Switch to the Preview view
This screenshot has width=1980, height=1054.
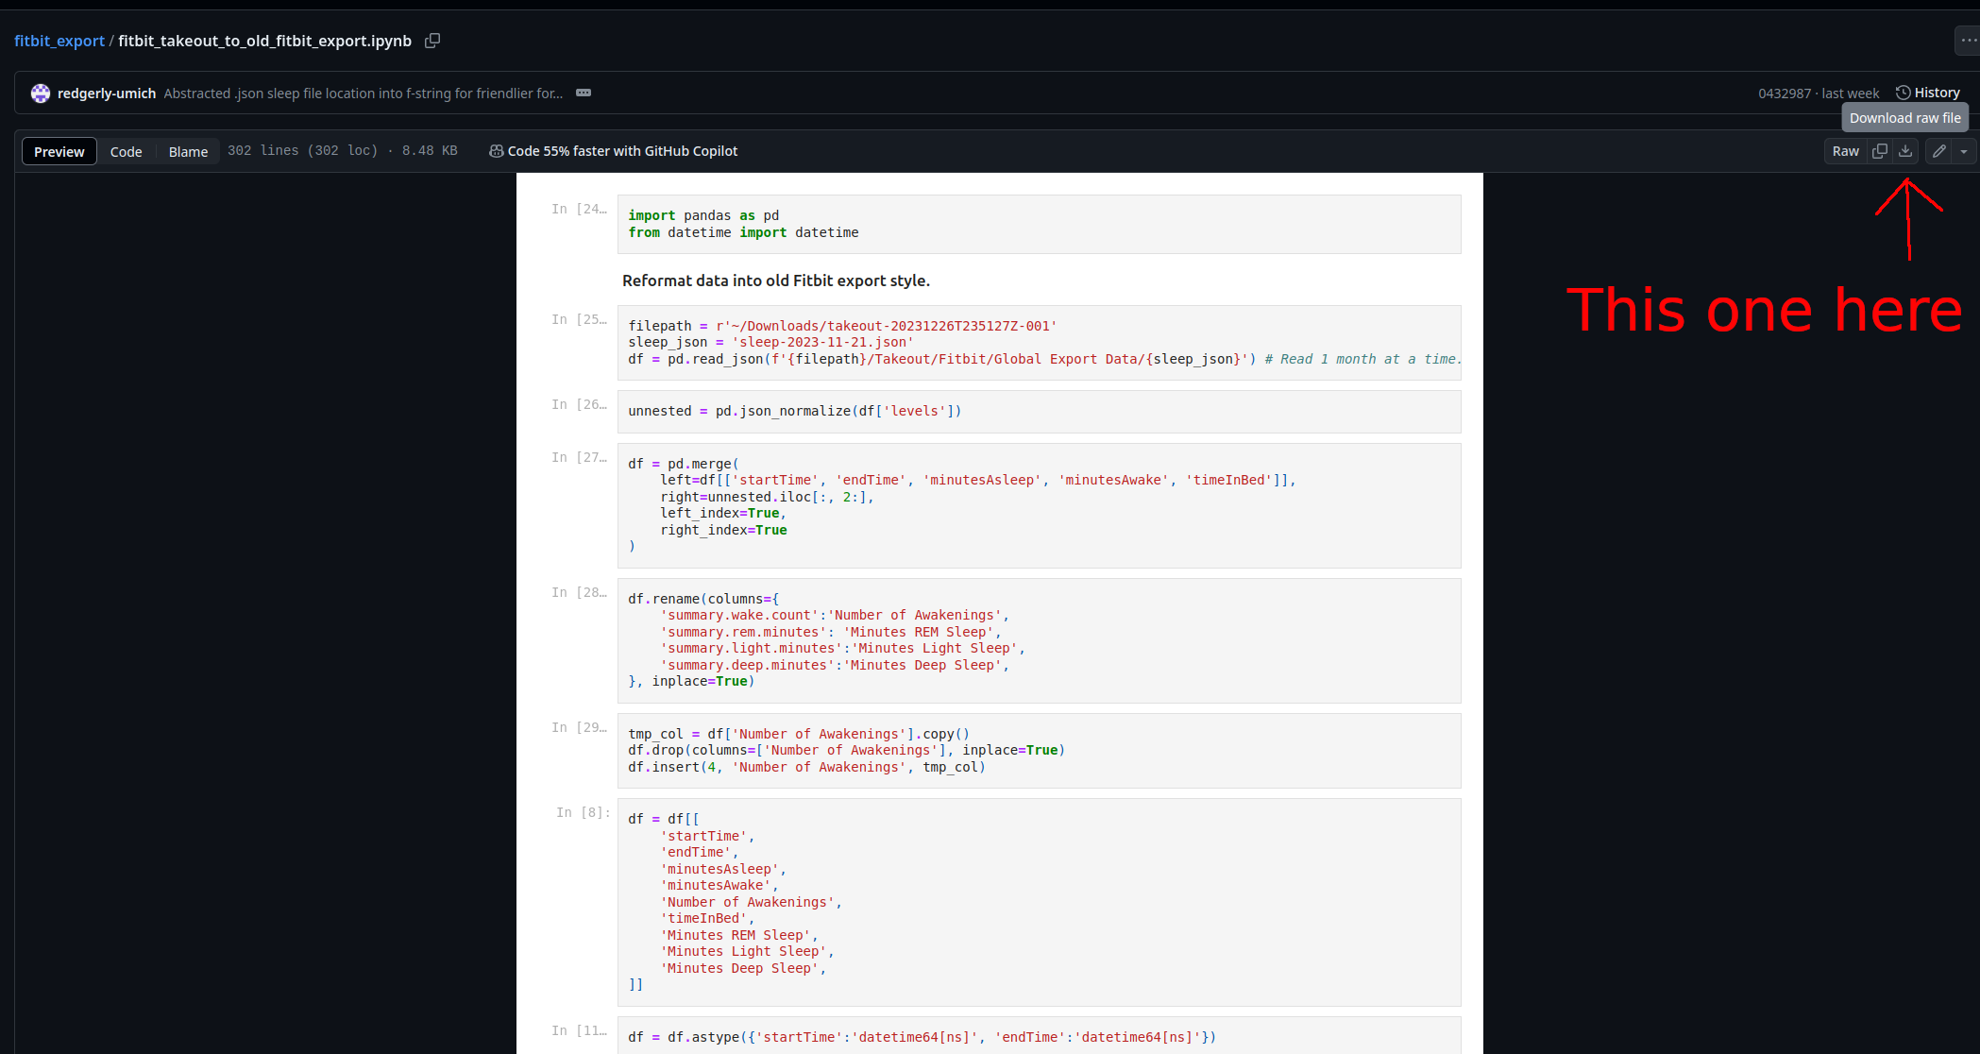(59, 151)
